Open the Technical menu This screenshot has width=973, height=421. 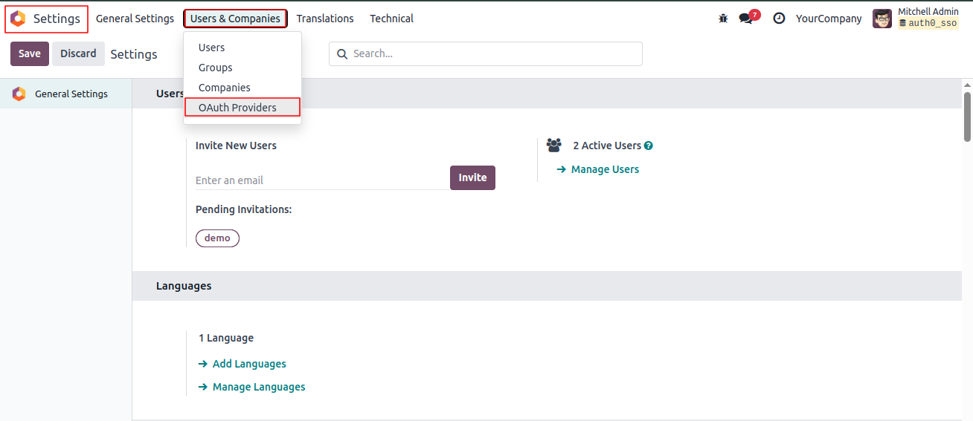click(x=391, y=19)
